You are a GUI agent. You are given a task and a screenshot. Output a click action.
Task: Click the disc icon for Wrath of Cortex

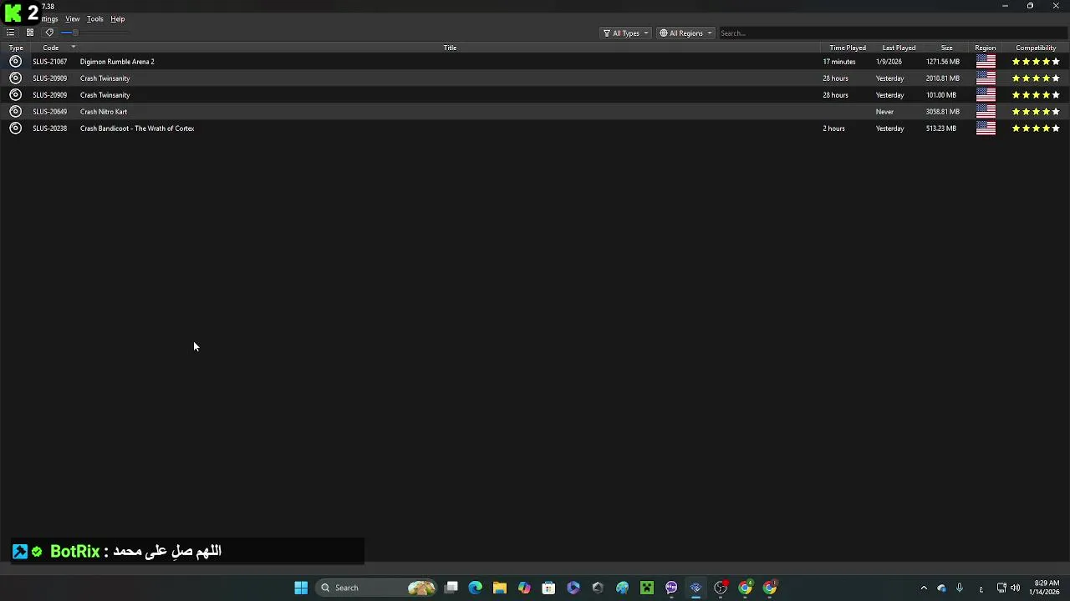15,129
